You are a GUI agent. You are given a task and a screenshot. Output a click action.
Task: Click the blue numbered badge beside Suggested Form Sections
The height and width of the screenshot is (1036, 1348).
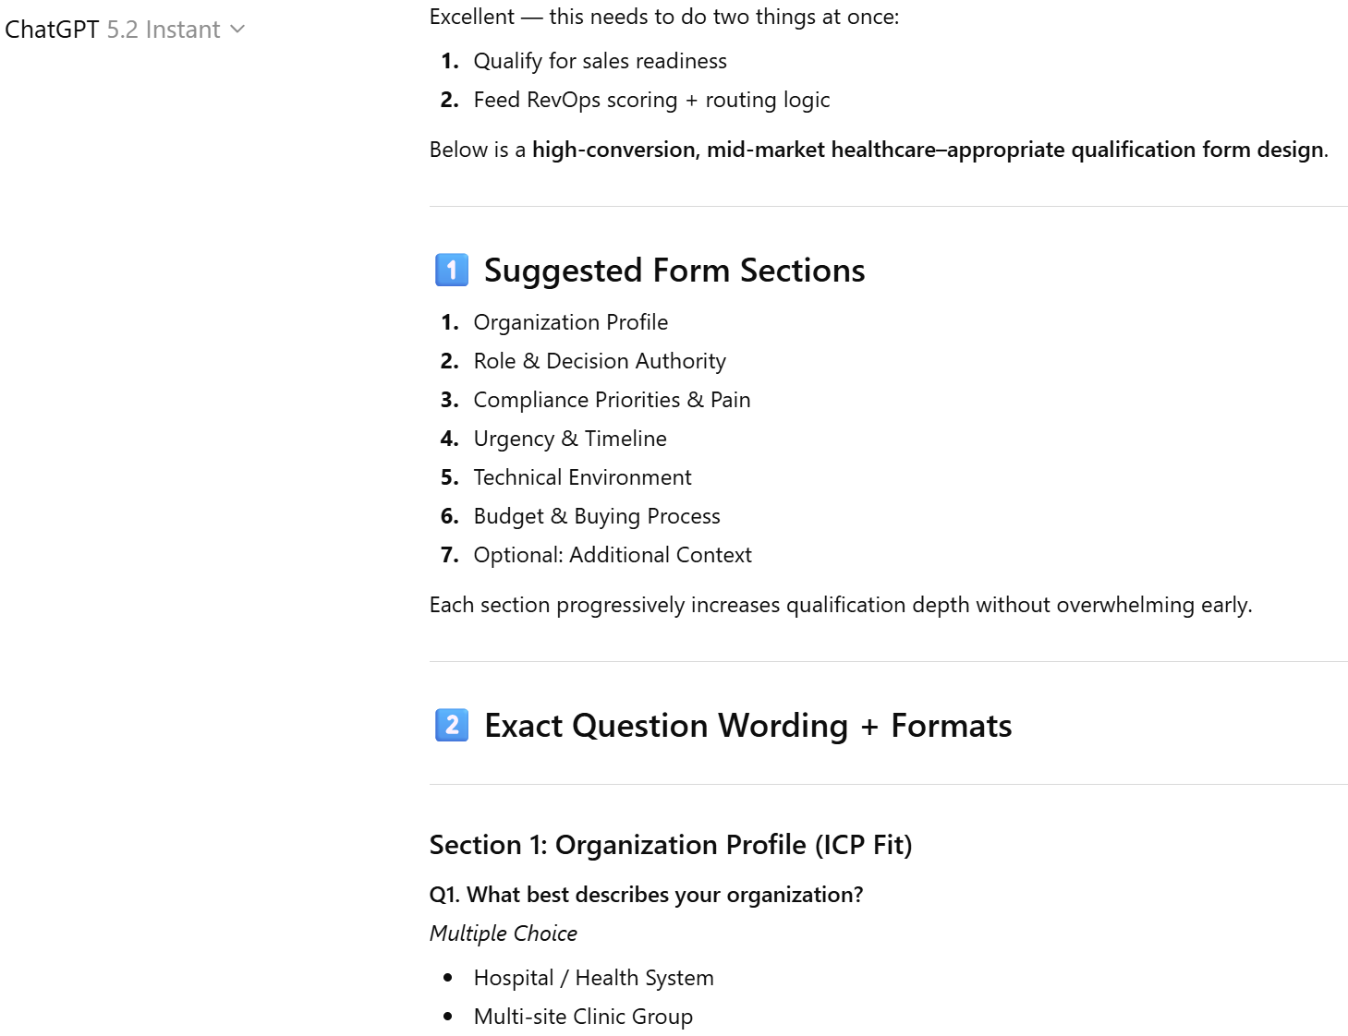(452, 270)
